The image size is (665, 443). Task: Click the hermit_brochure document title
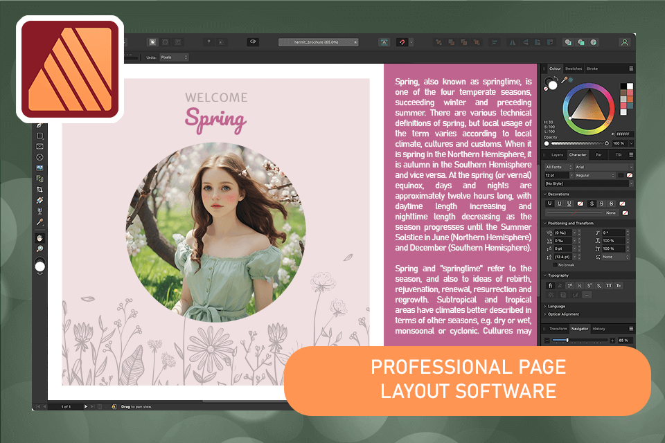tap(317, 42)
